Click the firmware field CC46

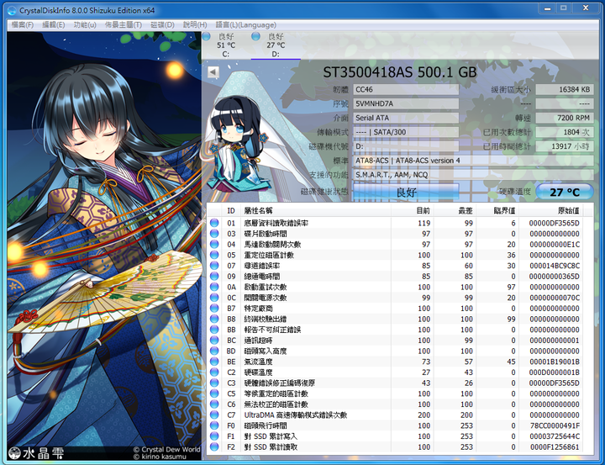(x=406, y=90)
